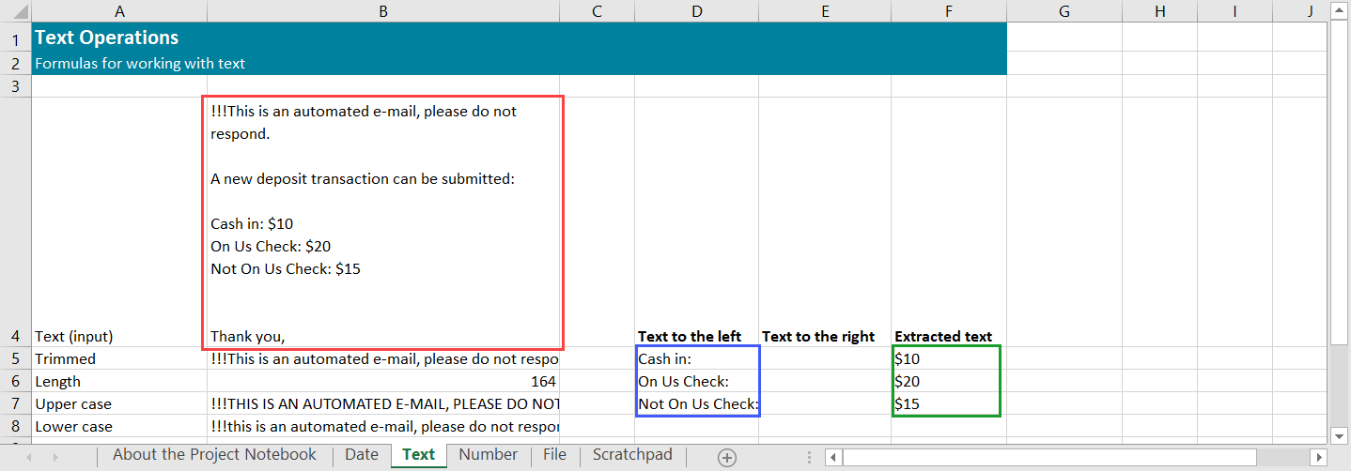Go to the File sheet tab
The width and height of the screenshot is (1351, 471).
554,455
